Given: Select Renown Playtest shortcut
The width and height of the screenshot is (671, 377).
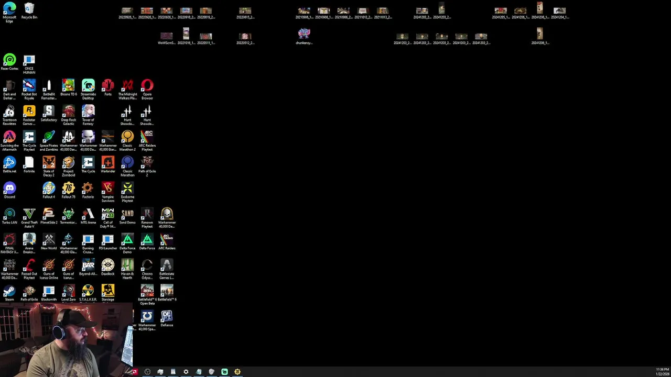Looking at the screenshot, I should (147, 218).
